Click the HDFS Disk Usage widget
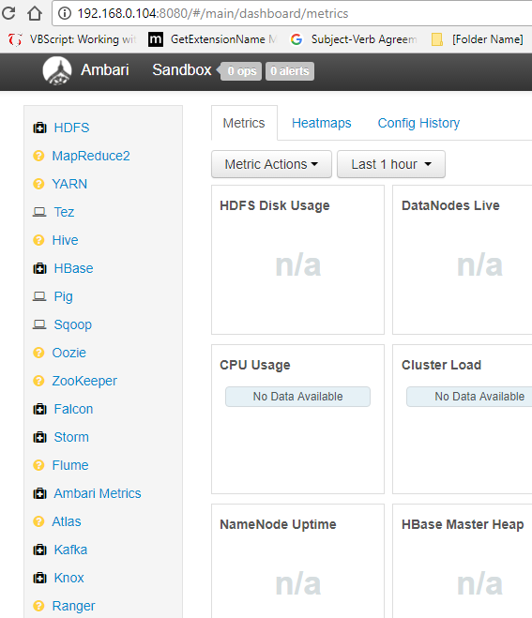Viewport: 532px width, 618px height. [297, 260]
